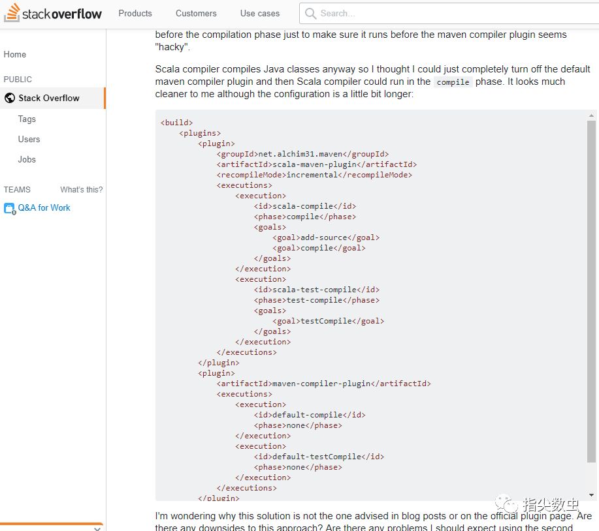Screen dimensions: 599x531
Task: Open the Jobs page
Action: (27, 159)
